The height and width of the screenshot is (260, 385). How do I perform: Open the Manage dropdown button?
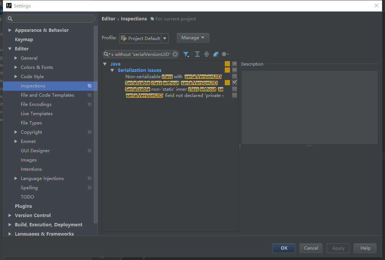coord(193,38)
